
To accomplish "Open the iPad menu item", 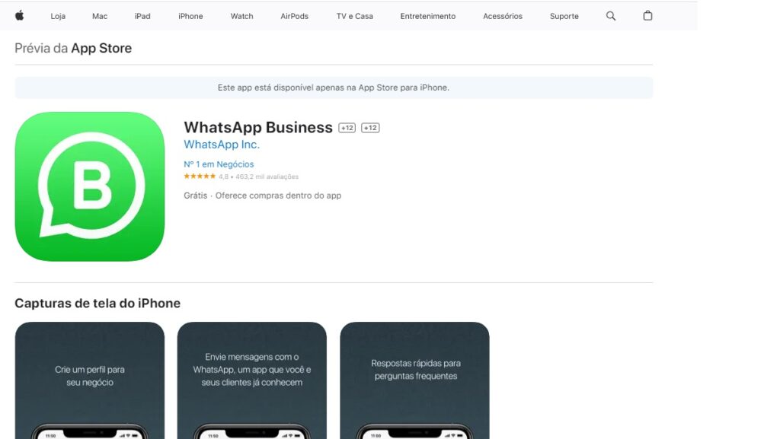I will pyautogui.click(x=142, y=16).
